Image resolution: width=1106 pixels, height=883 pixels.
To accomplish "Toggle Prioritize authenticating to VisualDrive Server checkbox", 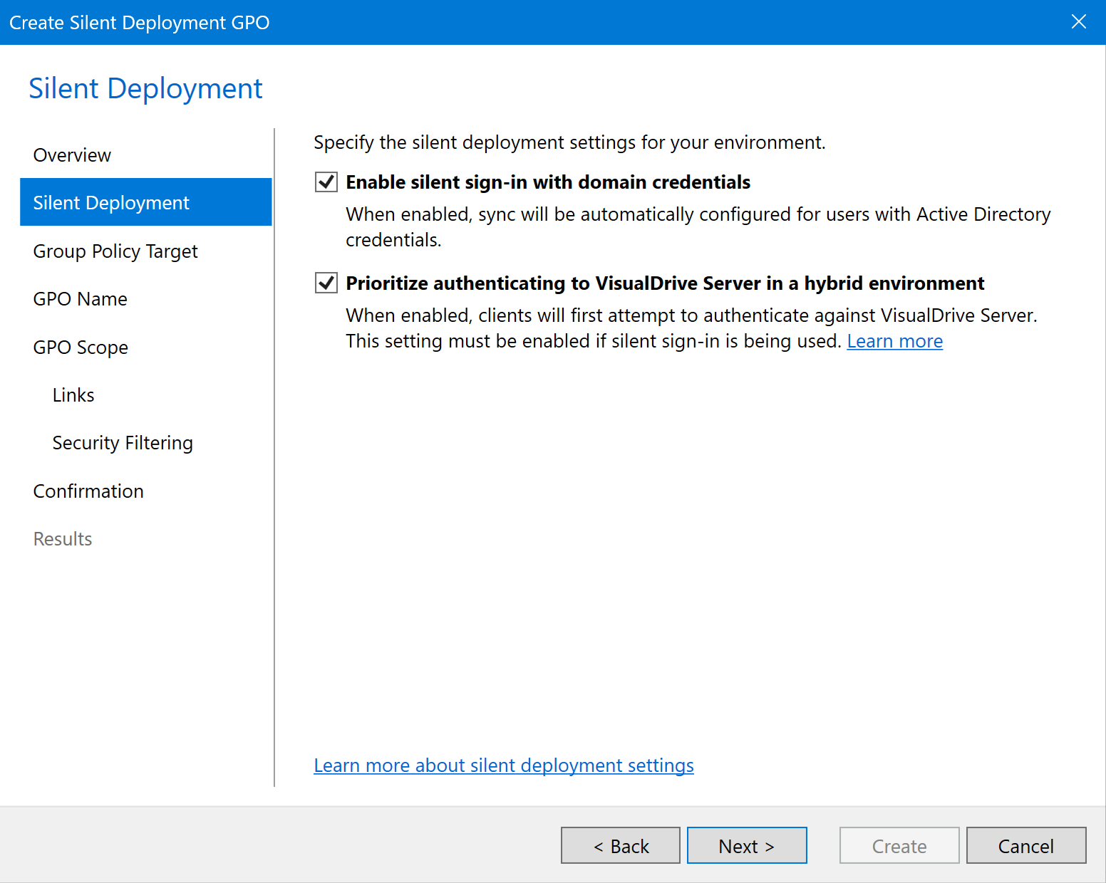I will click(x=326, y=283).
